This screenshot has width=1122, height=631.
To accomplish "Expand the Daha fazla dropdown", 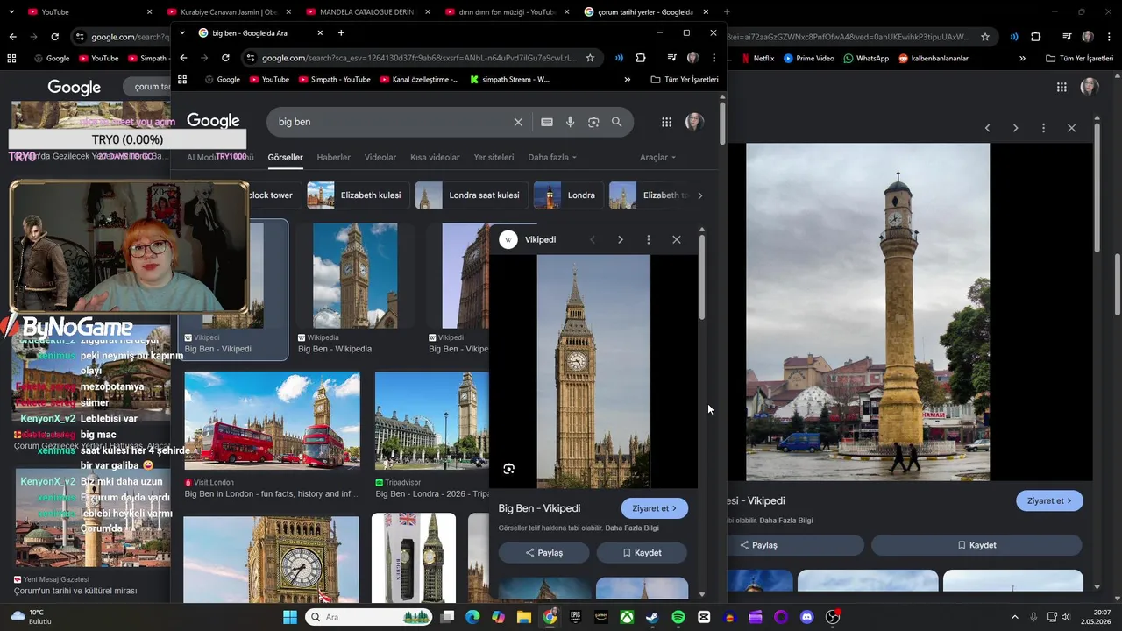I will point(552,157).
